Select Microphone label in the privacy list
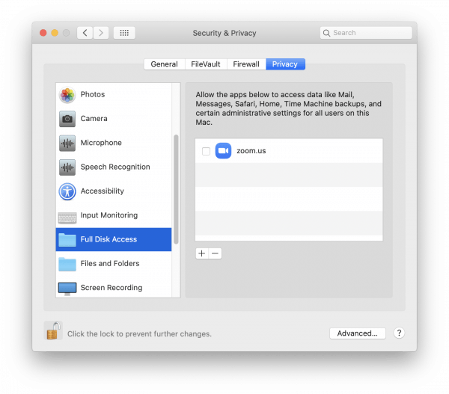Viewport: 449px width, 394px height. pos(101,143)
